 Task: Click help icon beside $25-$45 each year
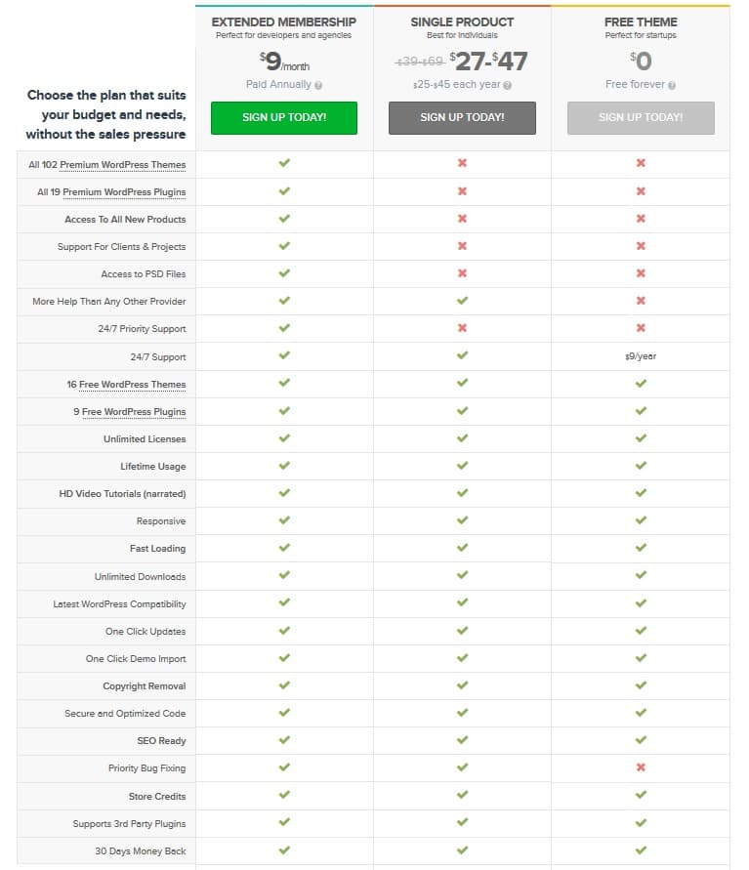(x=507, y=85)
